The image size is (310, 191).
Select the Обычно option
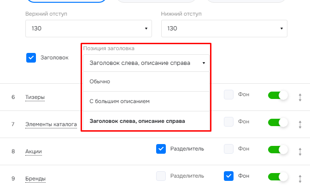click(x=146, y=81)
